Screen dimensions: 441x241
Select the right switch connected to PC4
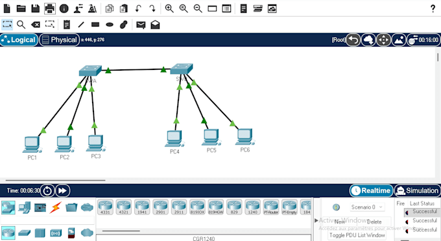(x=182, y=69)
